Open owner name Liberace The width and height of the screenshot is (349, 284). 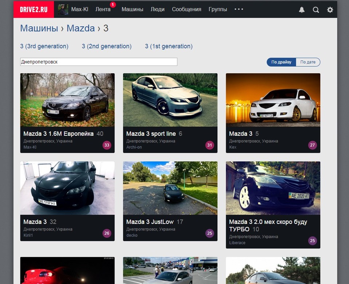point(237,242)
